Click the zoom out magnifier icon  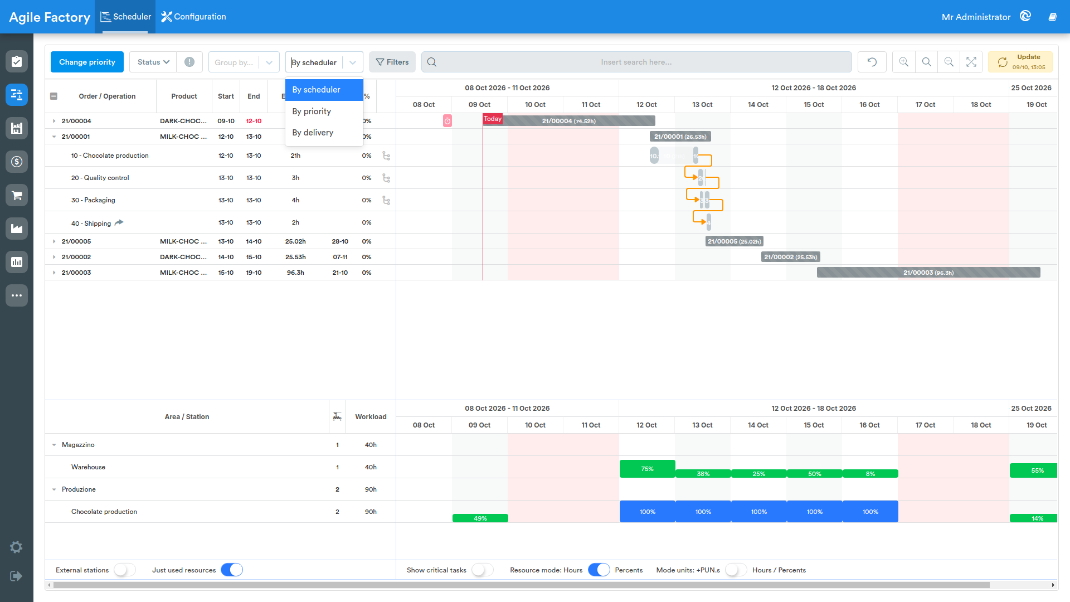(949, 62)
